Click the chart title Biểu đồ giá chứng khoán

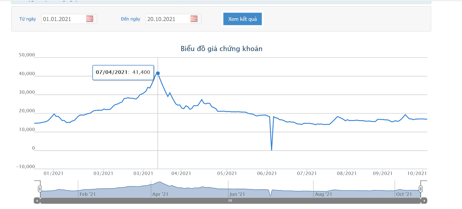pos(221,49)
